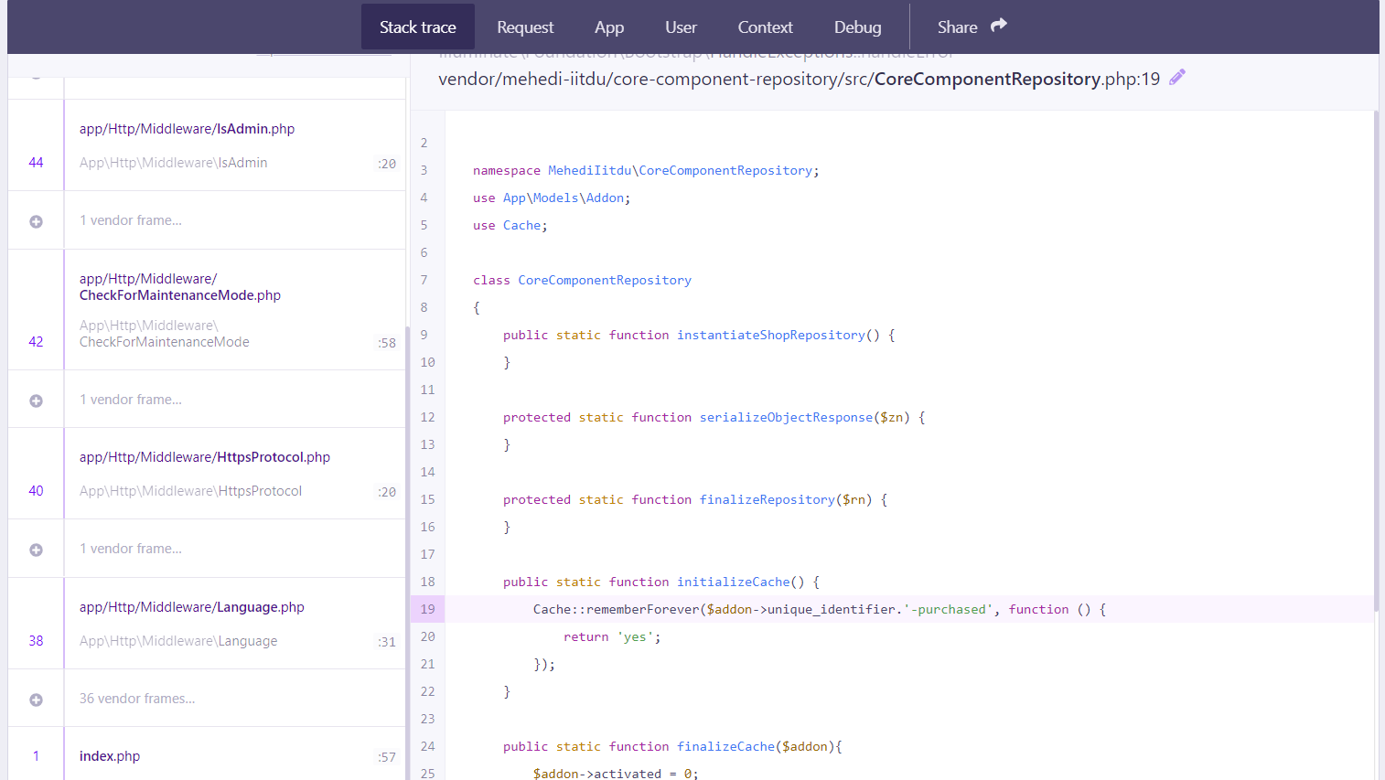Select the CheckForMaintenanceMode.php stack frame
The height and width of the screenshot is (780, 1385).
[x=207, y=310]
